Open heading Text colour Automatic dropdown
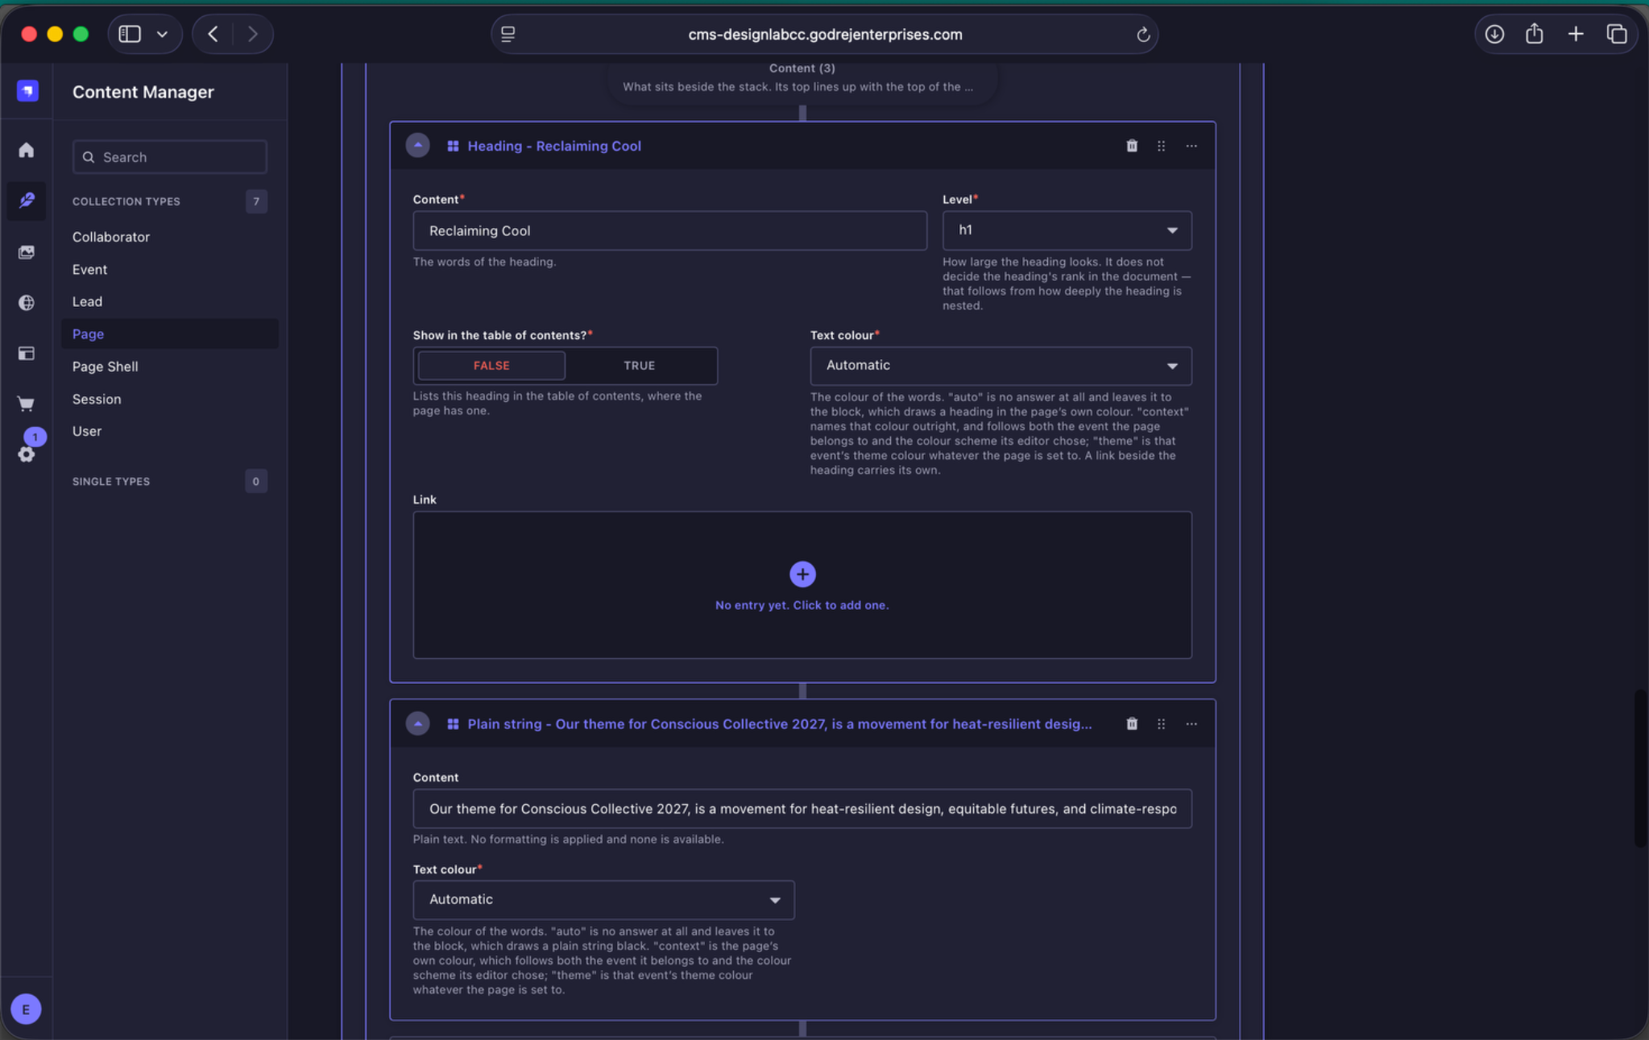Screen dimensions: 1649x1040 [1001, 366]
